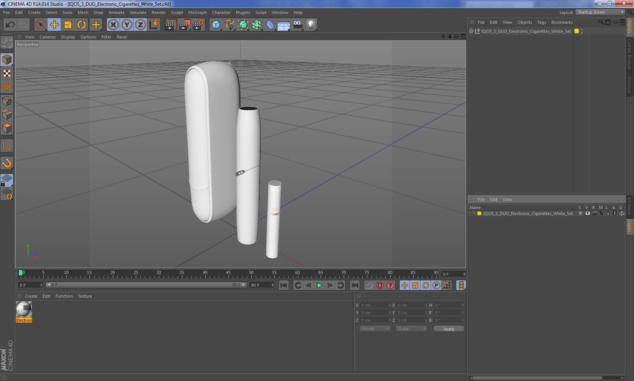Open the Scale mode dropdown
The height and width of the screenshot is (381, 634).
[411, 329]
